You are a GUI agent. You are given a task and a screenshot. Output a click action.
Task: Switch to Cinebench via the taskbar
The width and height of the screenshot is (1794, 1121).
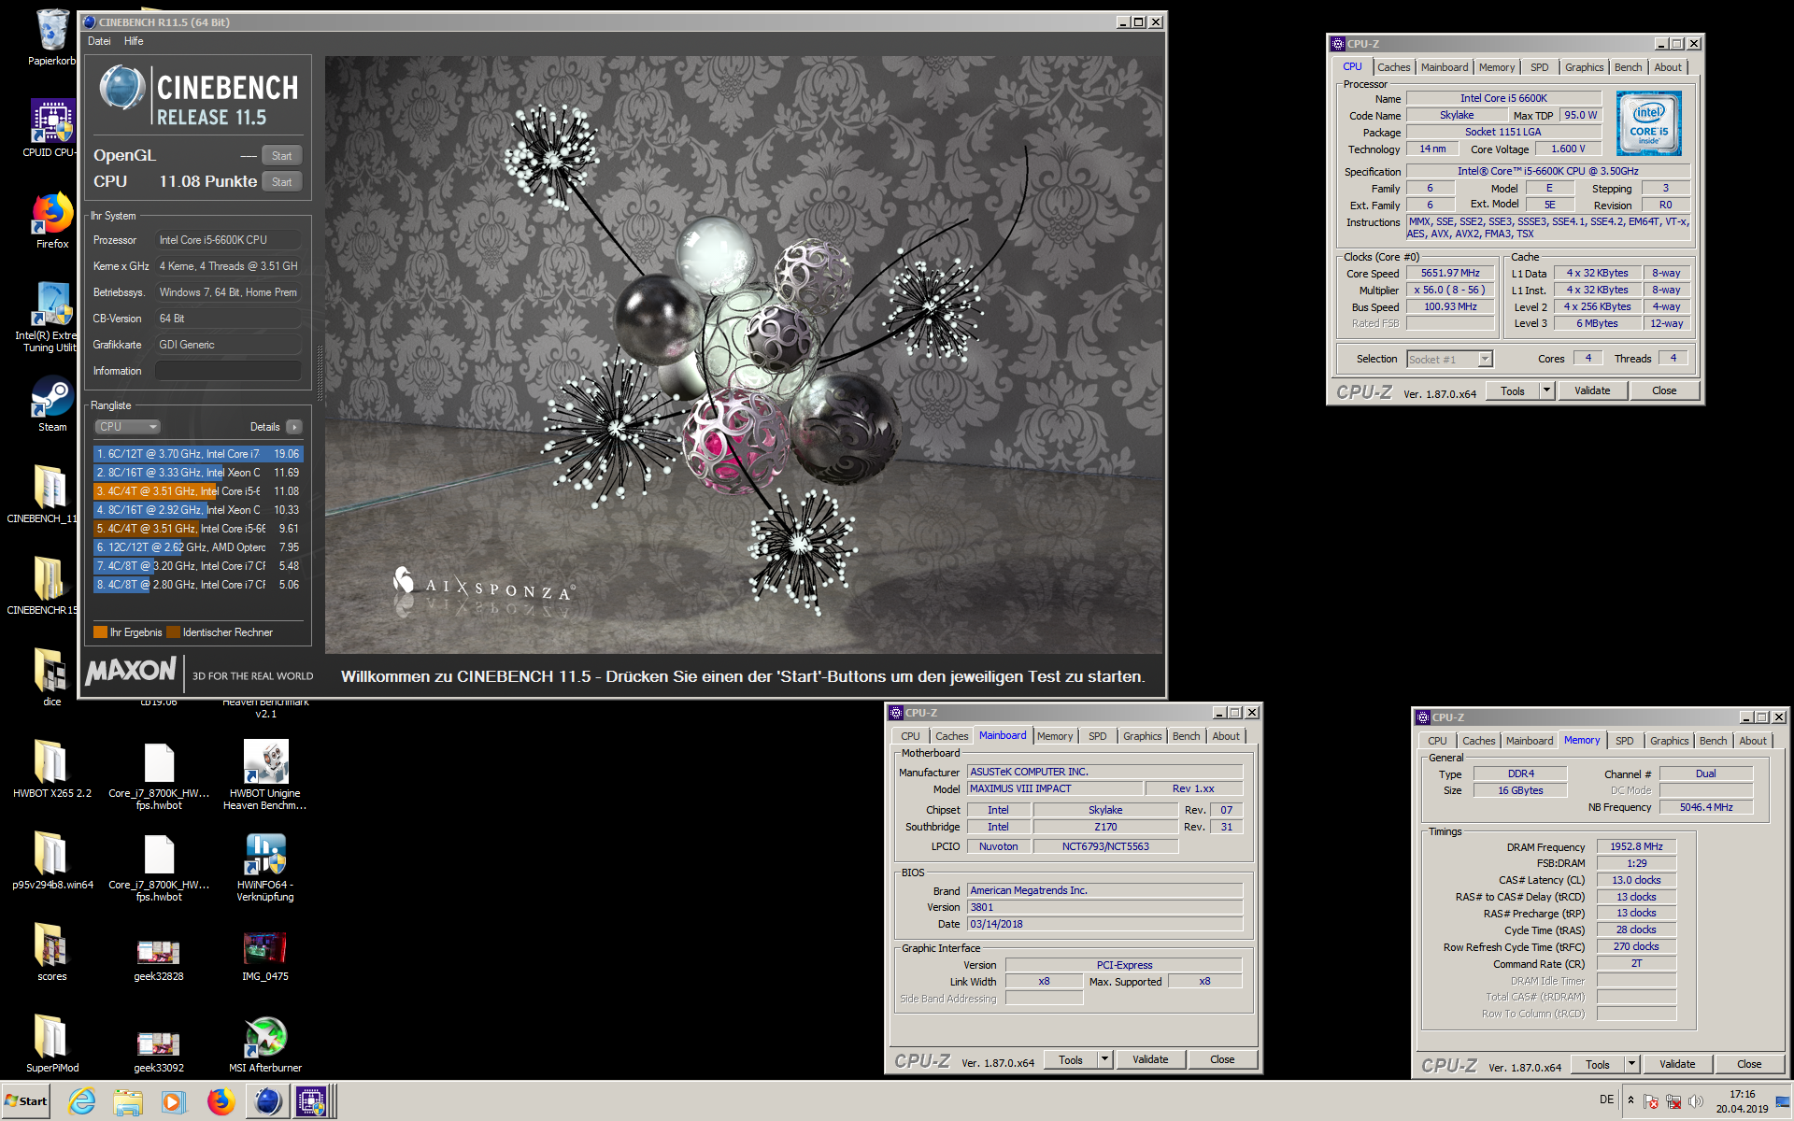click(x=267, y=1101)
